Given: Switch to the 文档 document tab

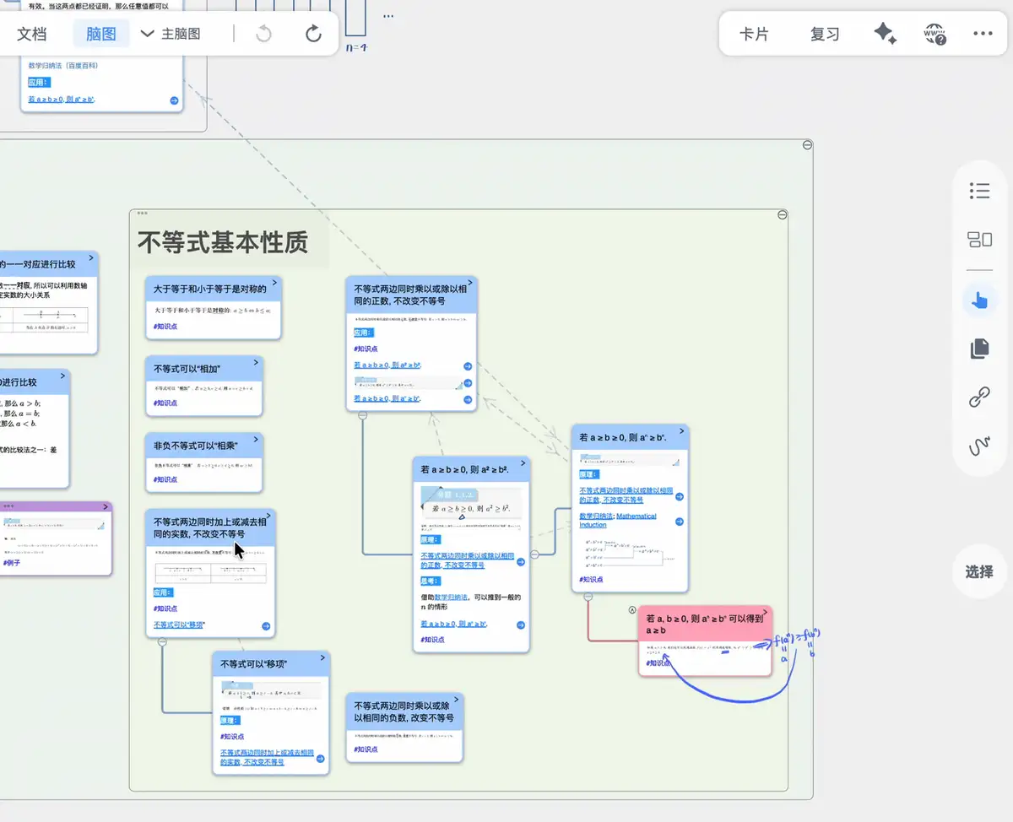Looking at the screenshot, I should (32, 34).
